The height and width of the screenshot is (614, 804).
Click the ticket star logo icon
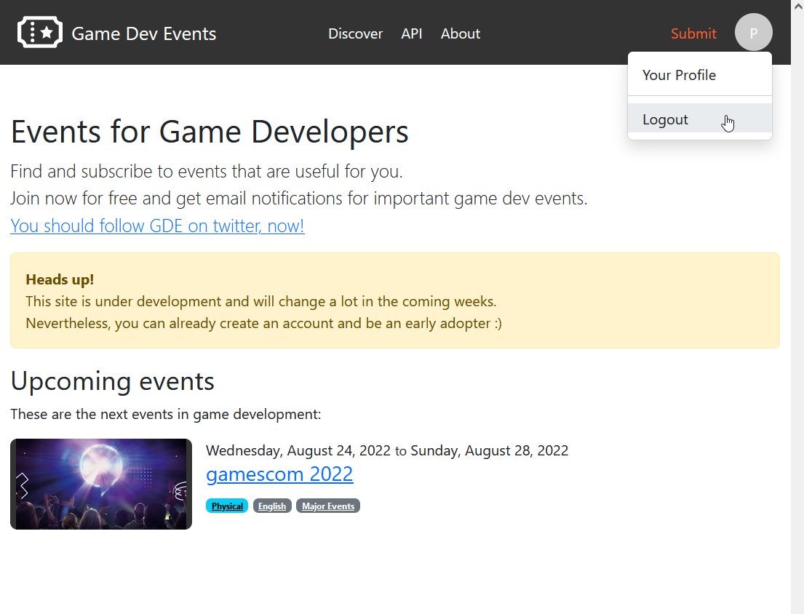pyautogui.click(x=40, y=32)
